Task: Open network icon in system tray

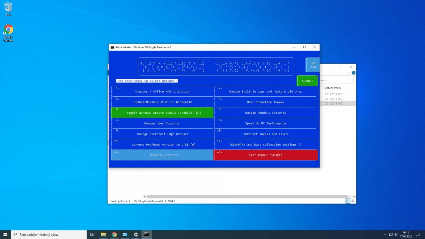Action: tap(390, 234)
